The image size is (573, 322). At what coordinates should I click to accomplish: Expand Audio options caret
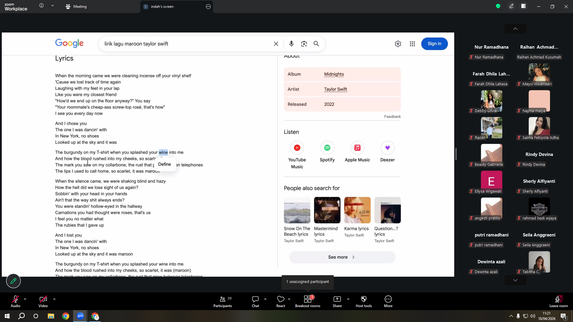(x=25, y=299)
